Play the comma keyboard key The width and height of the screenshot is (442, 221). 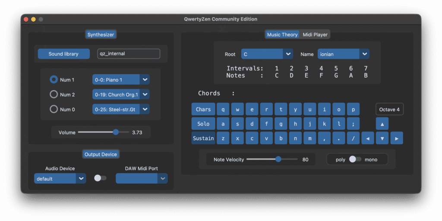coord(325,138)
